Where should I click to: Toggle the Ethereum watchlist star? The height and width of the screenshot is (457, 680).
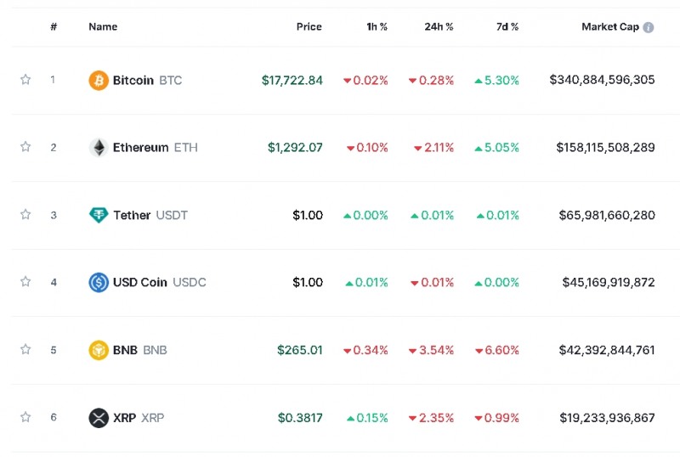[25, 147]
